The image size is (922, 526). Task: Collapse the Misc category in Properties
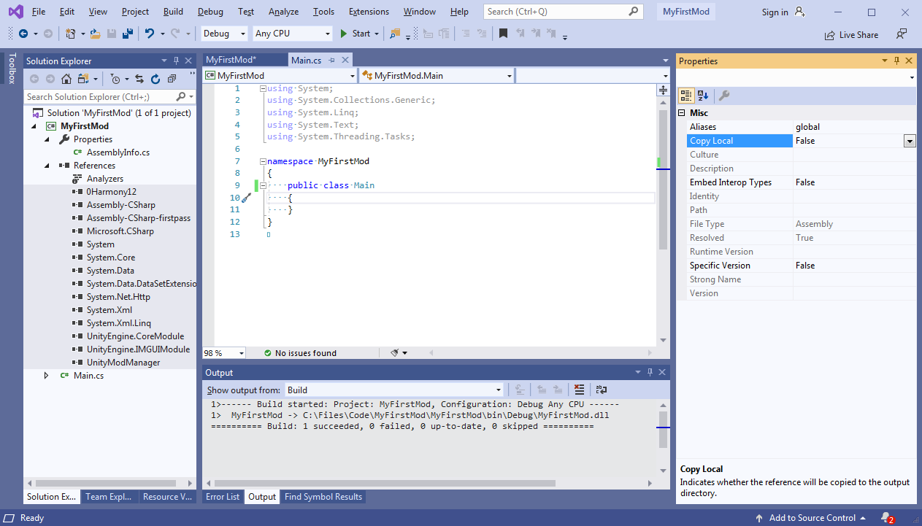click(x=682, y=113)
